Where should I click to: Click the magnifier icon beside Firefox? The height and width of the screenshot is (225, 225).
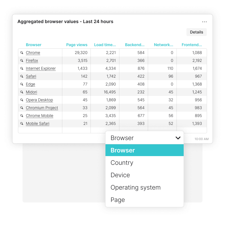tap(22, 61)
